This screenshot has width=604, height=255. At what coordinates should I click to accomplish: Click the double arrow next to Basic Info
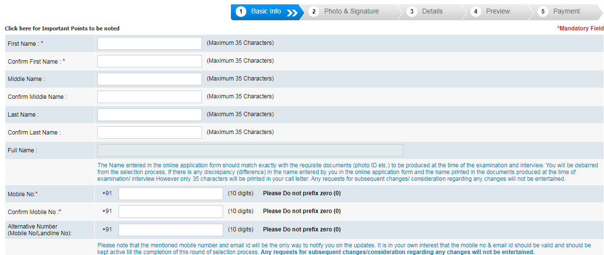[x=292, y=13]
